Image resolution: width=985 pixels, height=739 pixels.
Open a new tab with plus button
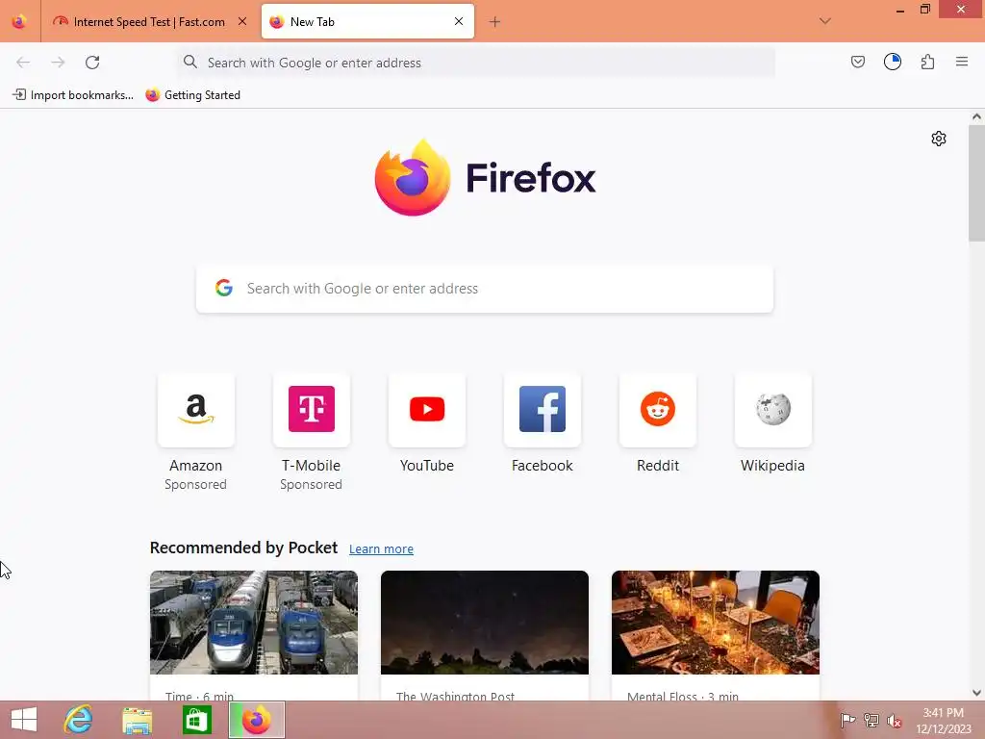click(494, 22)
